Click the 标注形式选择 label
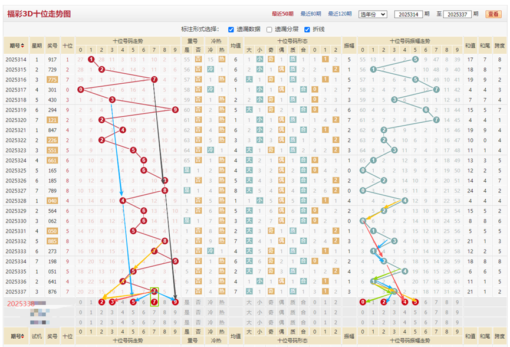The height and width of the screenshot is (347, 510). [x=200, y=30]
